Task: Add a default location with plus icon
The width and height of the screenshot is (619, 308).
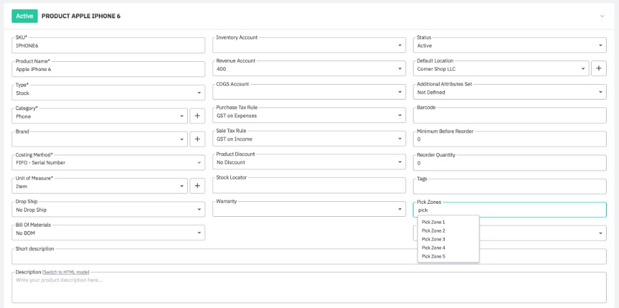Action: click(598, 68)
